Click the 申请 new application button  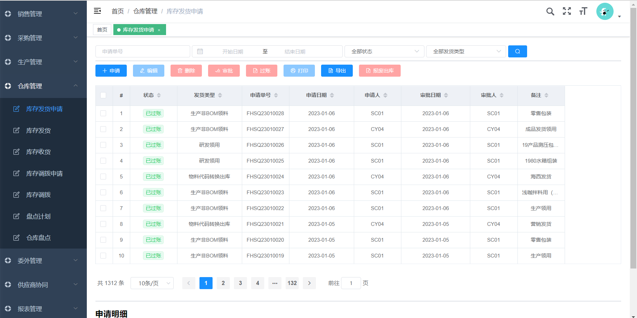(111, 71)
